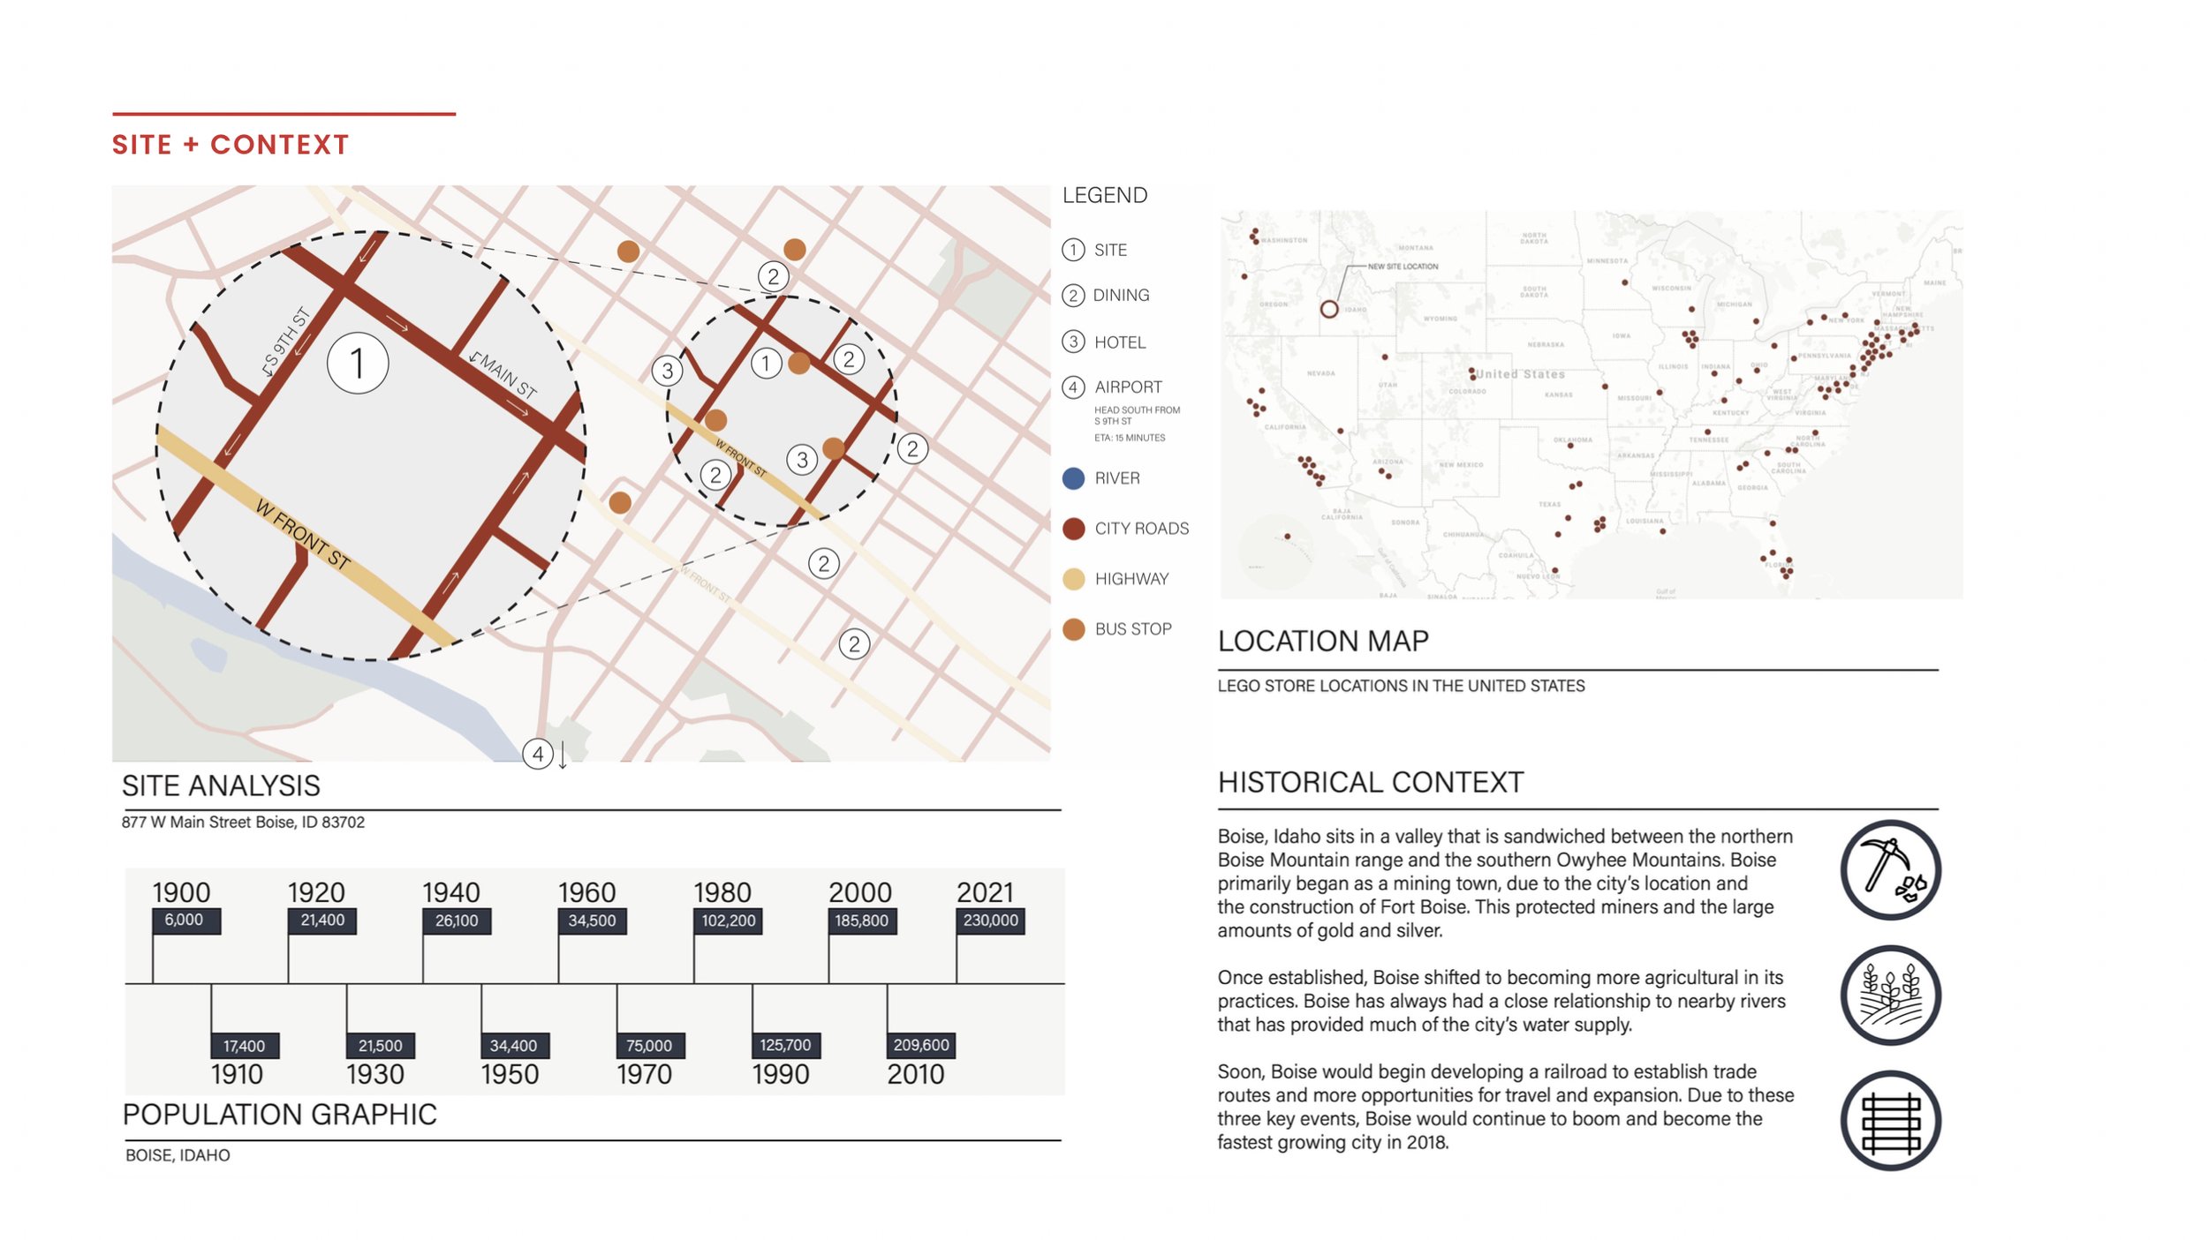
Task: Click the agriculture crops icon
Action: click(x=1890, y=995)
